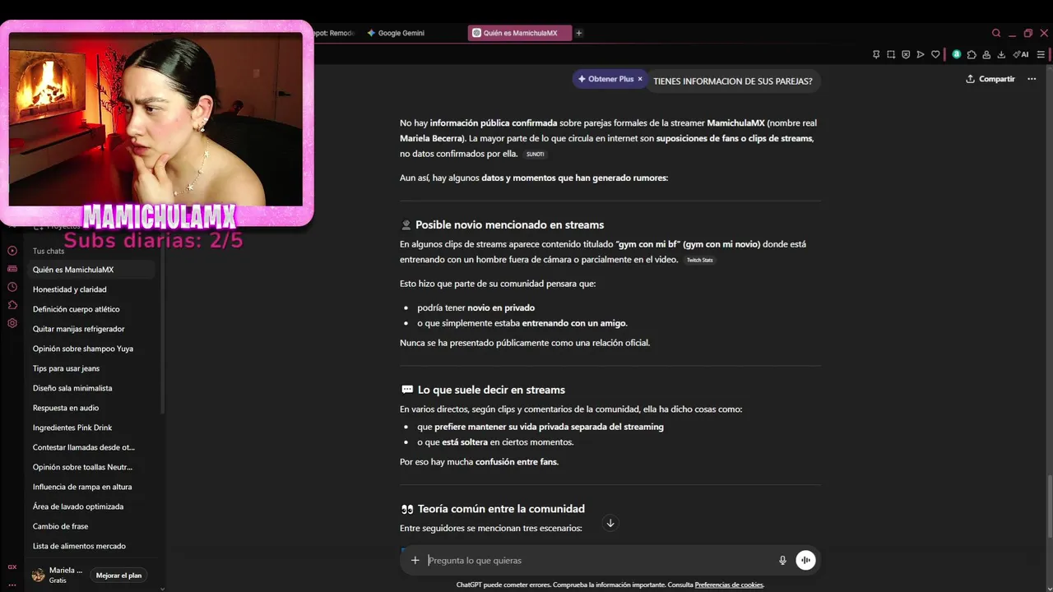Click the plus attach icon in prompt
Screen dimensions: 1053x592
tap(415, 560)
